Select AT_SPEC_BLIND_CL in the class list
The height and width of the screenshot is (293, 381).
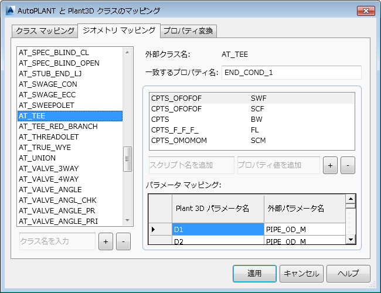pyautogui.click(x=70, y=53)
